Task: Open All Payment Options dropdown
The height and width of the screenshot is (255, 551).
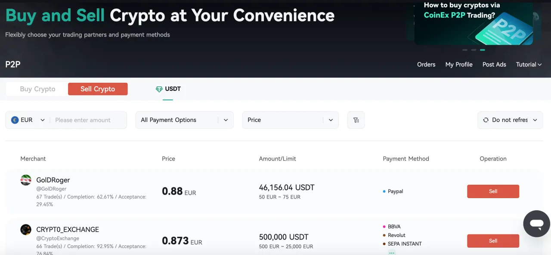Action: click(x=185, y=120)
